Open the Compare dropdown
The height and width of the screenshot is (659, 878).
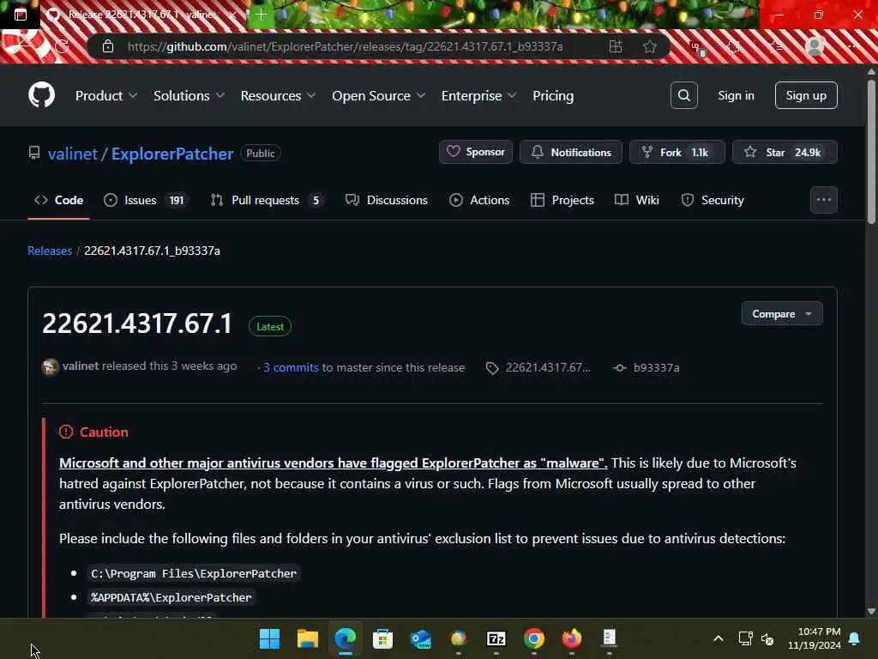pyautogui.click(x=782, y=314)
